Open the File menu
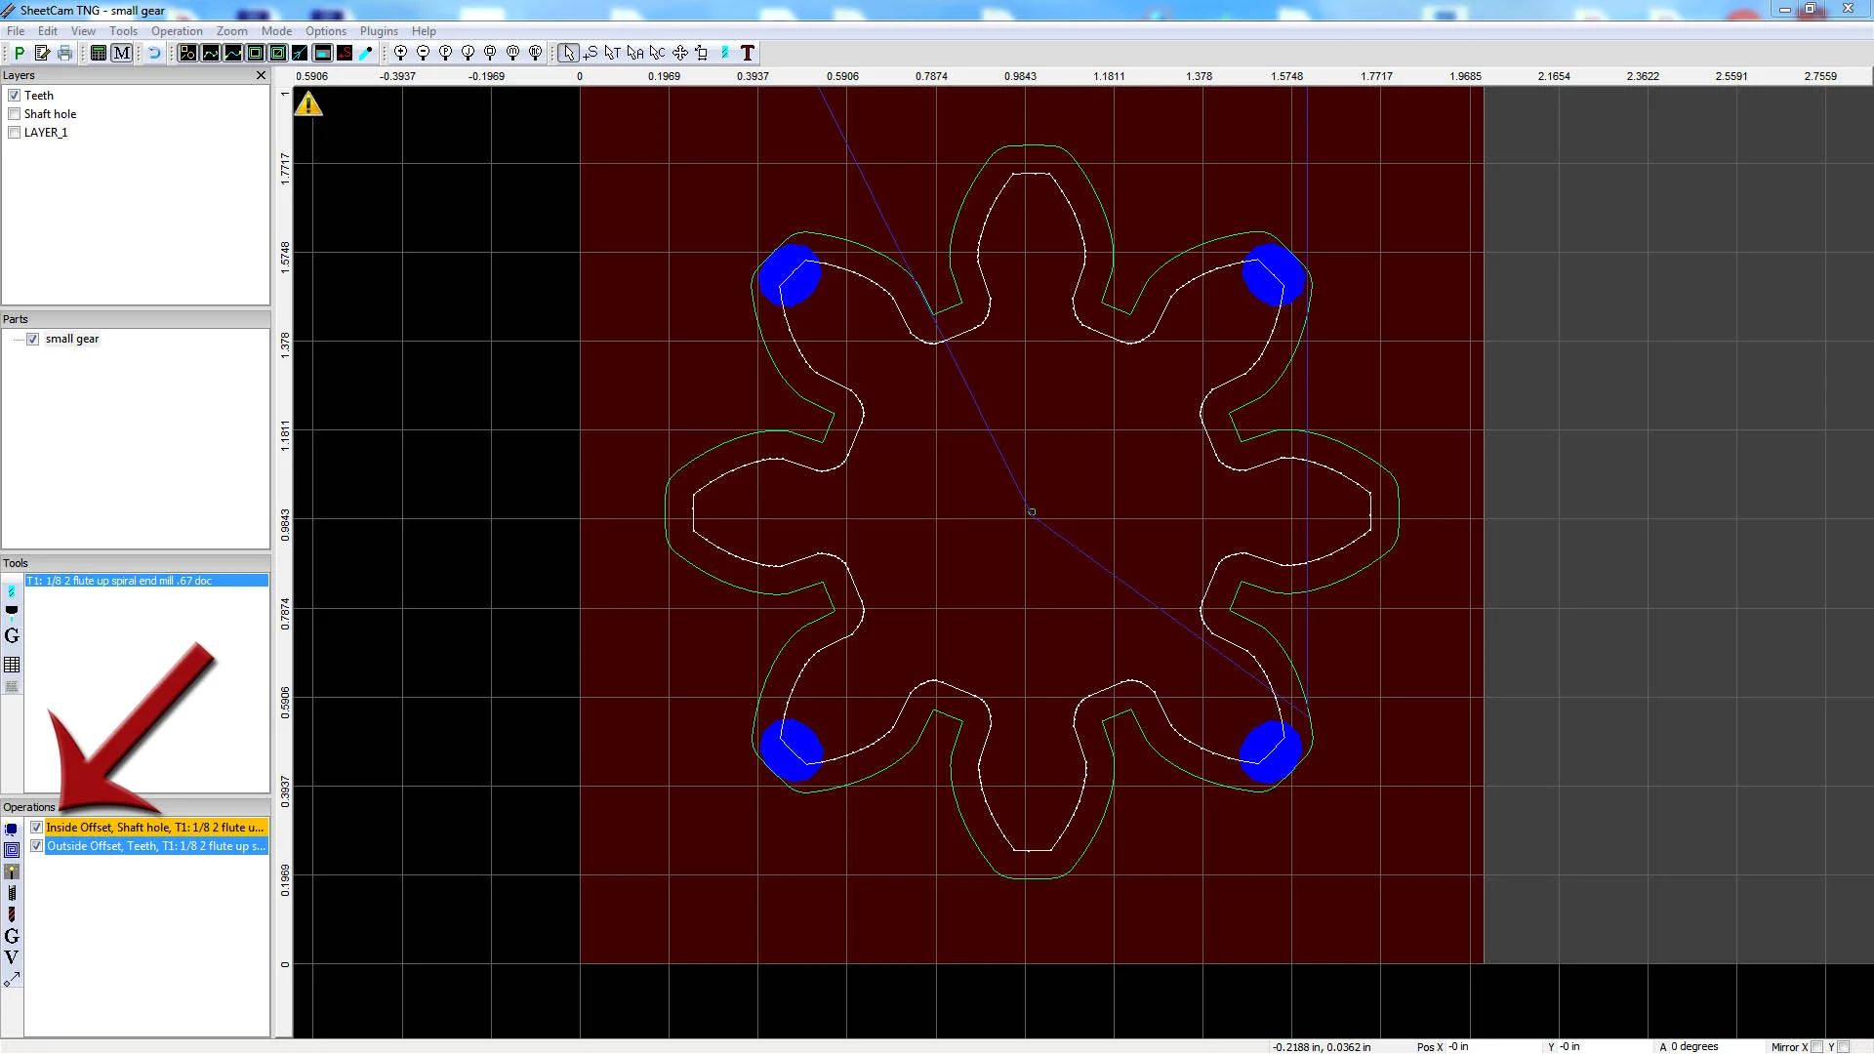1874x1054 pixels. pyautogui.click(x=16, y=31)
